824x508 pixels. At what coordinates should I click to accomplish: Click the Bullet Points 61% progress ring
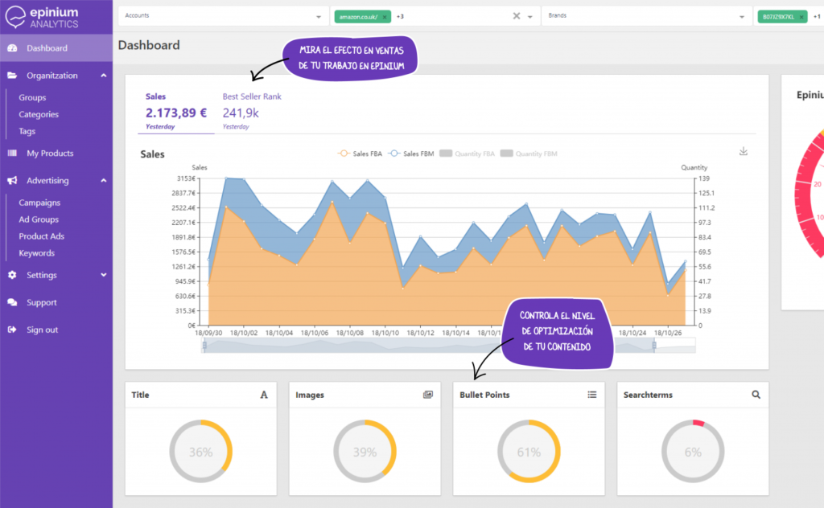click(x=529, y=451)
